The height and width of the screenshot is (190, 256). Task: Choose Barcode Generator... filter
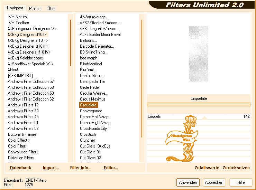[x=97, y=46]
